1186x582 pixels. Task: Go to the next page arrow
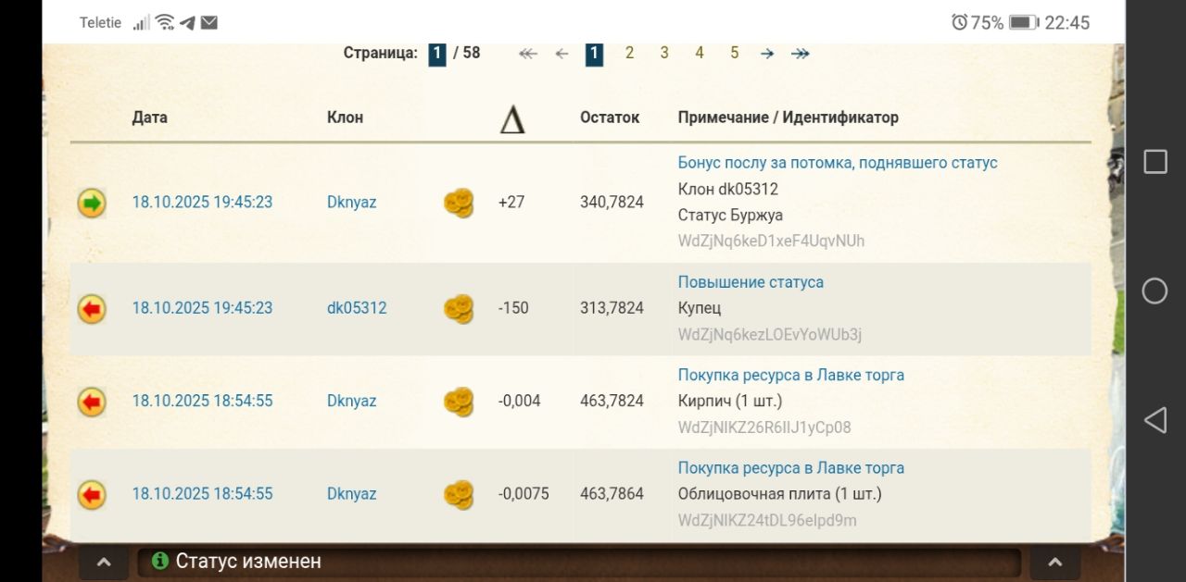(767, 54)
